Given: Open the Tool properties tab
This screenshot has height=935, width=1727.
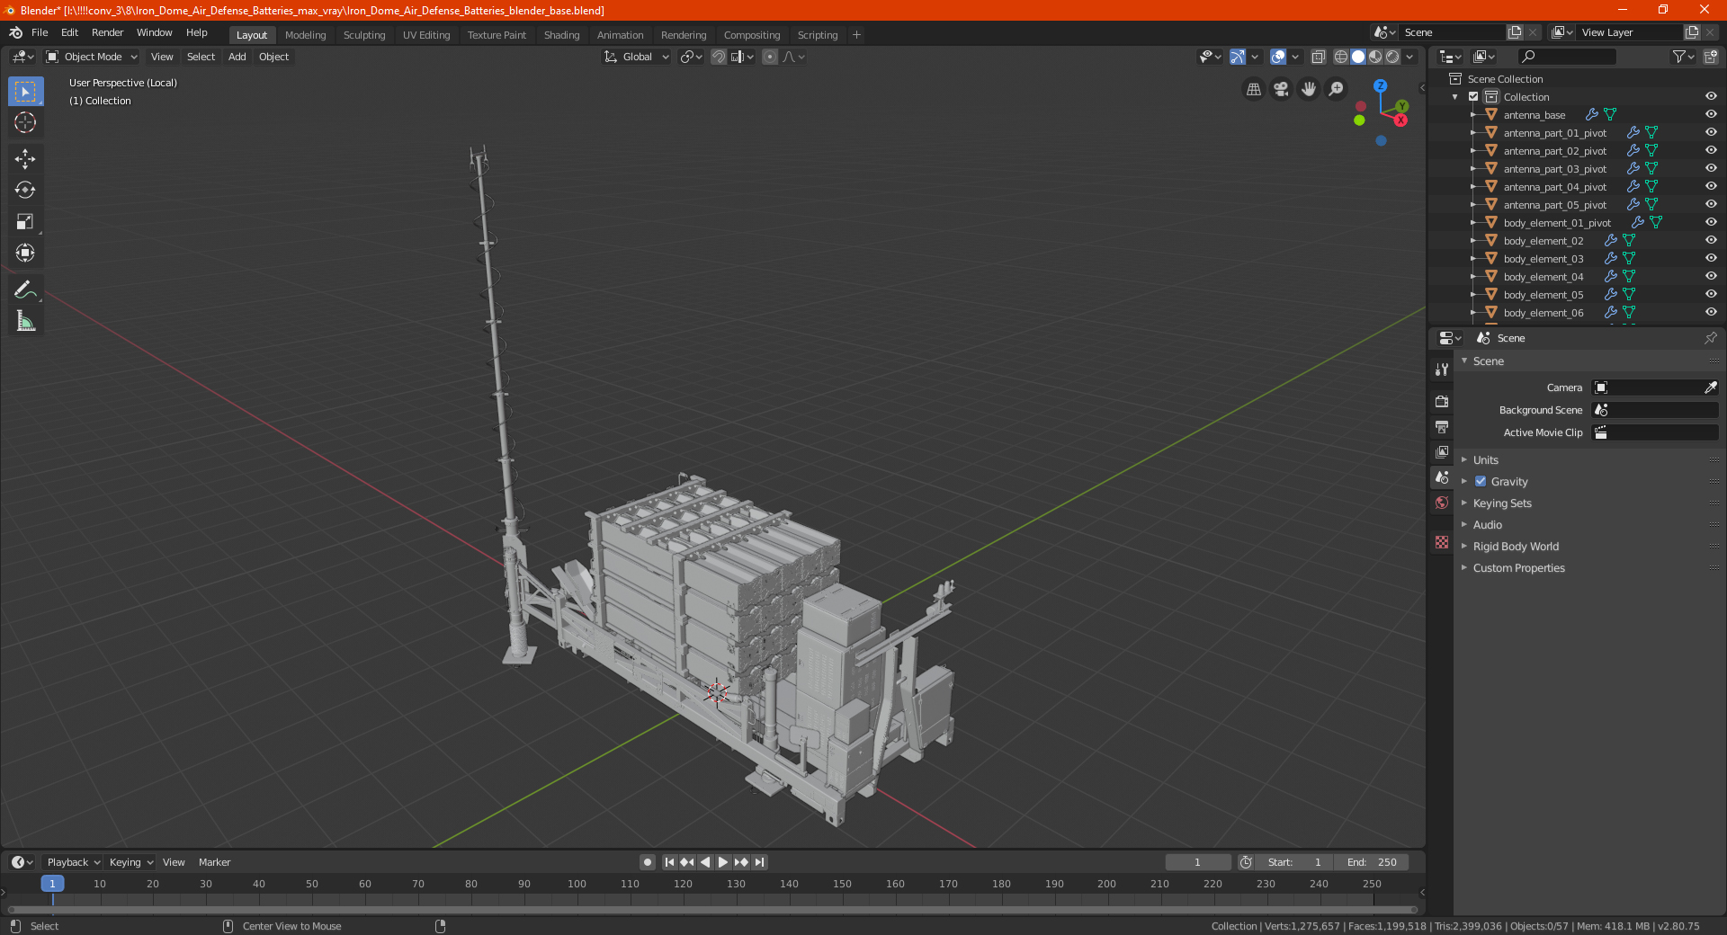Looking at the screenshot, I should point(1442,370).
